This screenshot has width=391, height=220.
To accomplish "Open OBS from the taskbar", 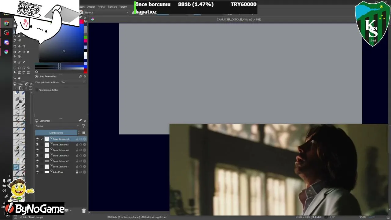I will point(6,33).
